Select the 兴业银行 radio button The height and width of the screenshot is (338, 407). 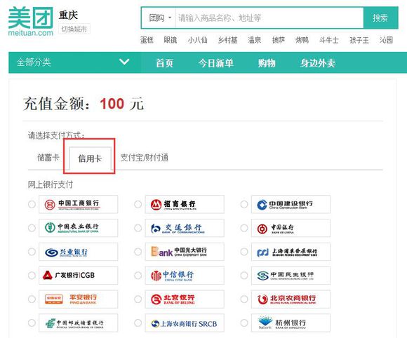point(32,252)
